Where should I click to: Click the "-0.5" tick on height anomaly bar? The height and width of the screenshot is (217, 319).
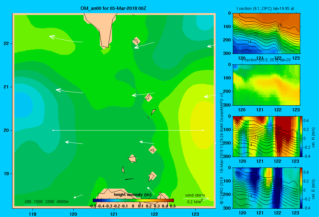(93, 206)
